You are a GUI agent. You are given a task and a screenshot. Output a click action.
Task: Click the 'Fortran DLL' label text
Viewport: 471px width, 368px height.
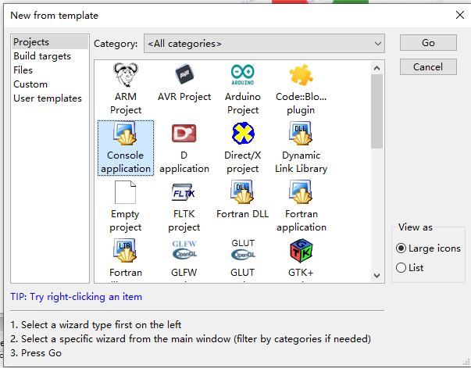tap(242, 214)
